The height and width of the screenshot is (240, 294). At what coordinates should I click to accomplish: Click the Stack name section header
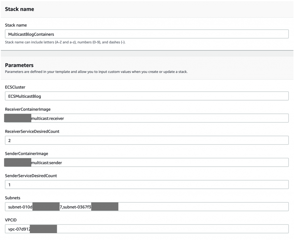[19, 9]
